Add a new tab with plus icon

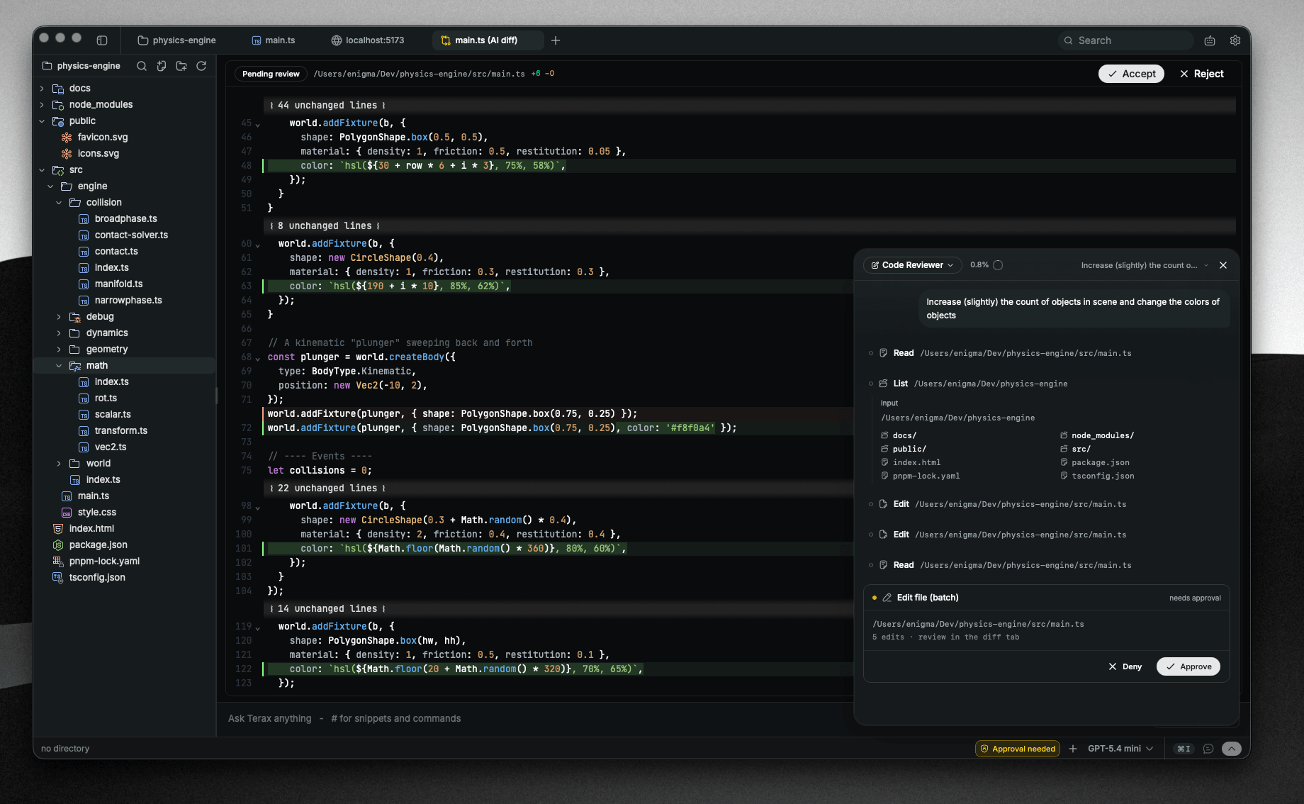[556, 40]
